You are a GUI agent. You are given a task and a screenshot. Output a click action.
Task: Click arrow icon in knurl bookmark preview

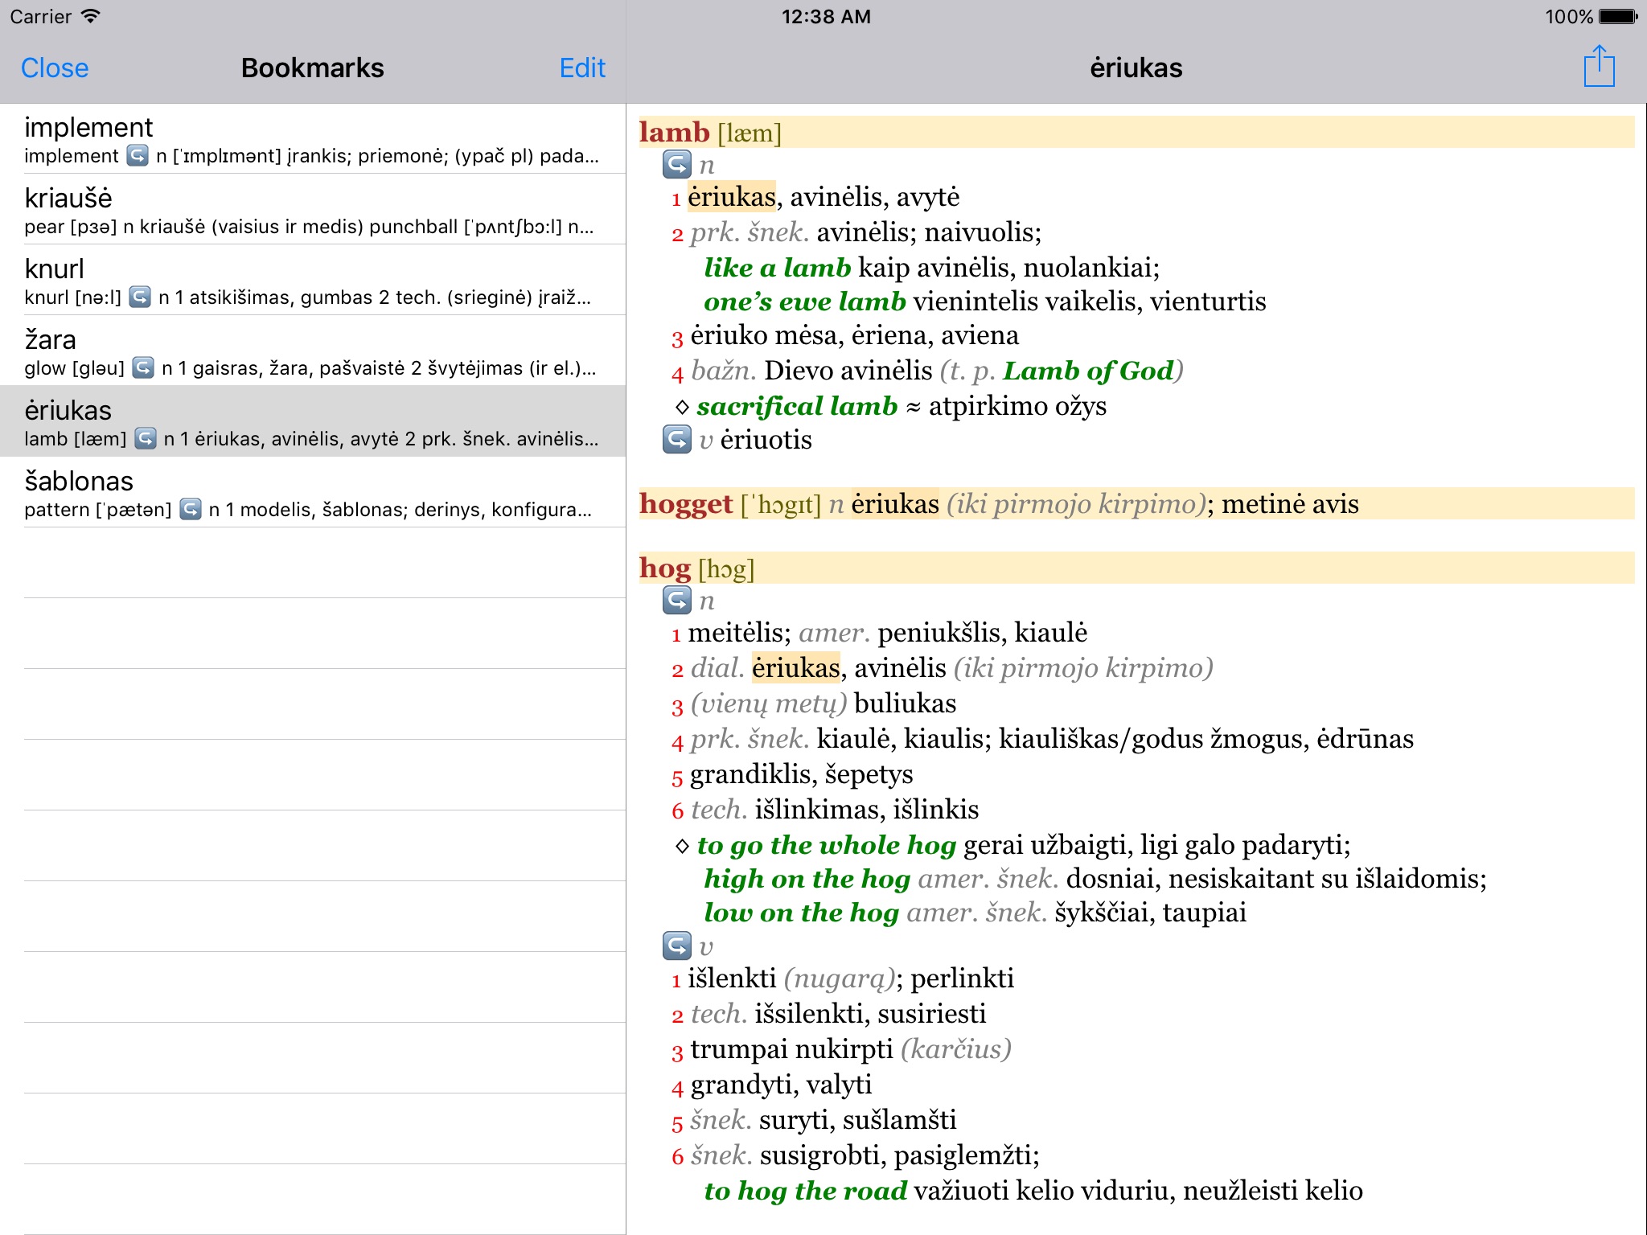click(140, 297)
